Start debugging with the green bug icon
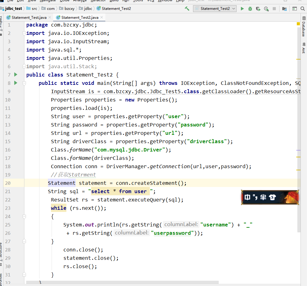The height and width of the screenshot is (286, 307). click(250, 9)
